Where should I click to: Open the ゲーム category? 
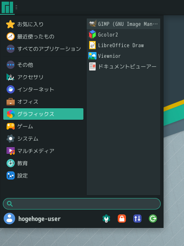tap(43, 126)
